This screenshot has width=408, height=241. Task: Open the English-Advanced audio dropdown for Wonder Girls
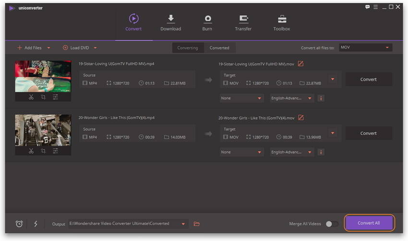(291, 152)
